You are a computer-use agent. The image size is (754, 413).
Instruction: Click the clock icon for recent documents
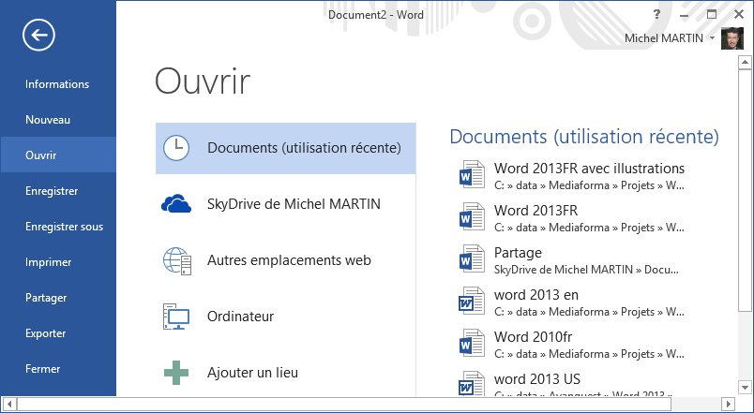point(175,148)
